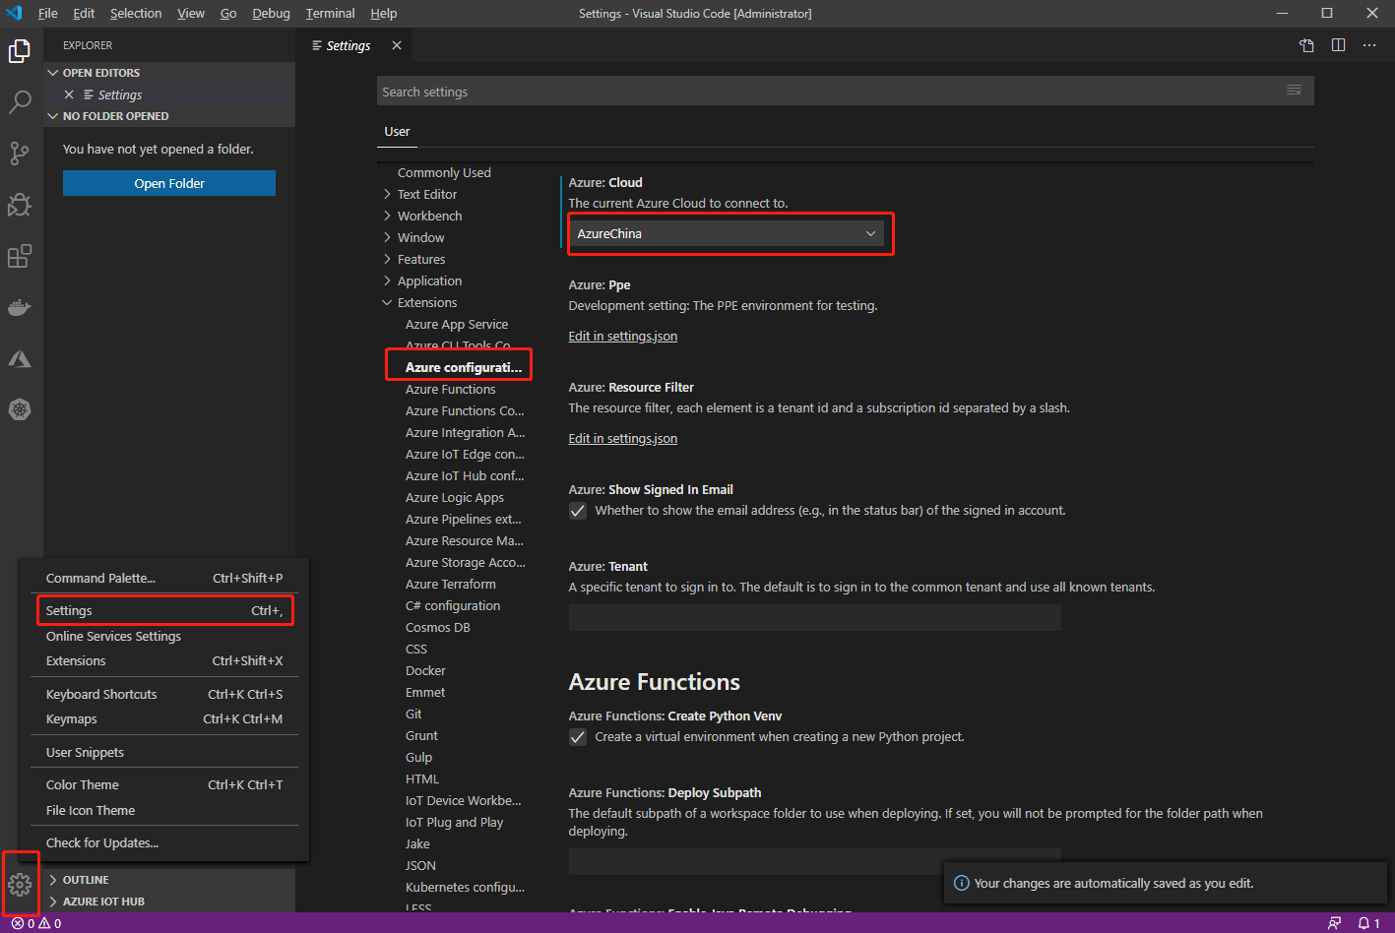Image resolution: width=1395 pixels, height=933 pixels.
Task: Select Azure App Service in settings tree
Action: (x=457, y=324)
